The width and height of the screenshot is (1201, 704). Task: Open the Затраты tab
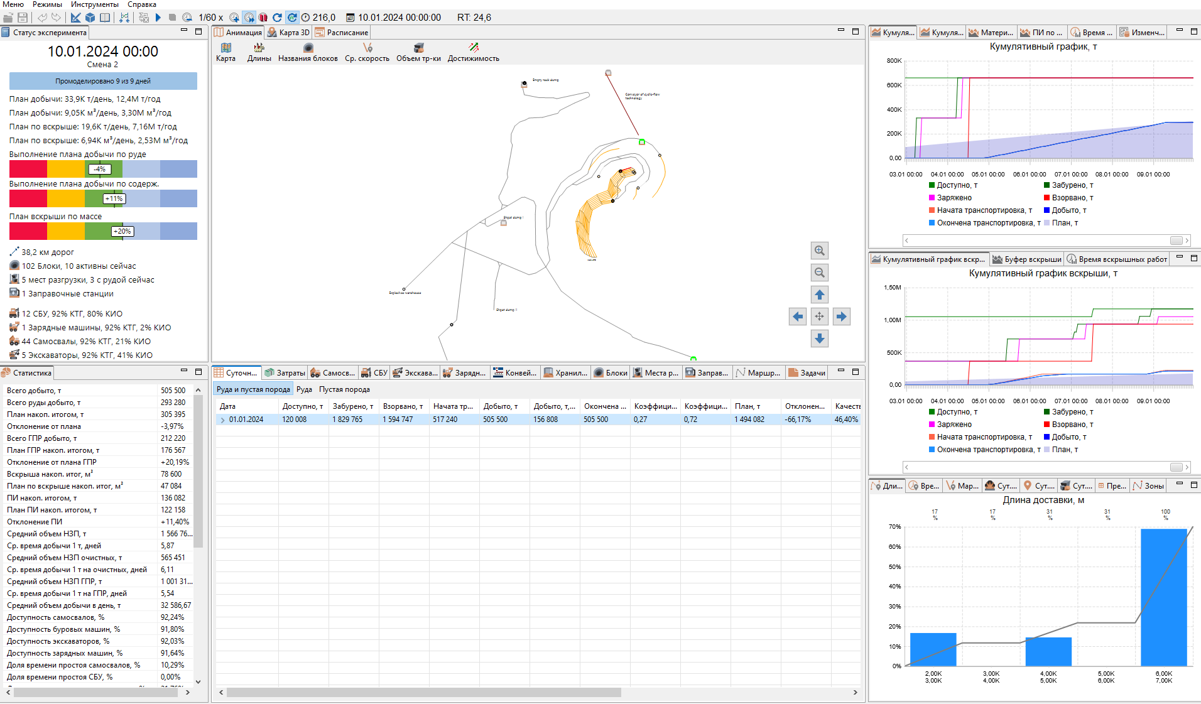pos(285,373)
